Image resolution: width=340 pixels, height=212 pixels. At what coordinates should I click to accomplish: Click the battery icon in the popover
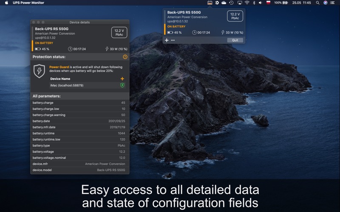pos(170,33)
